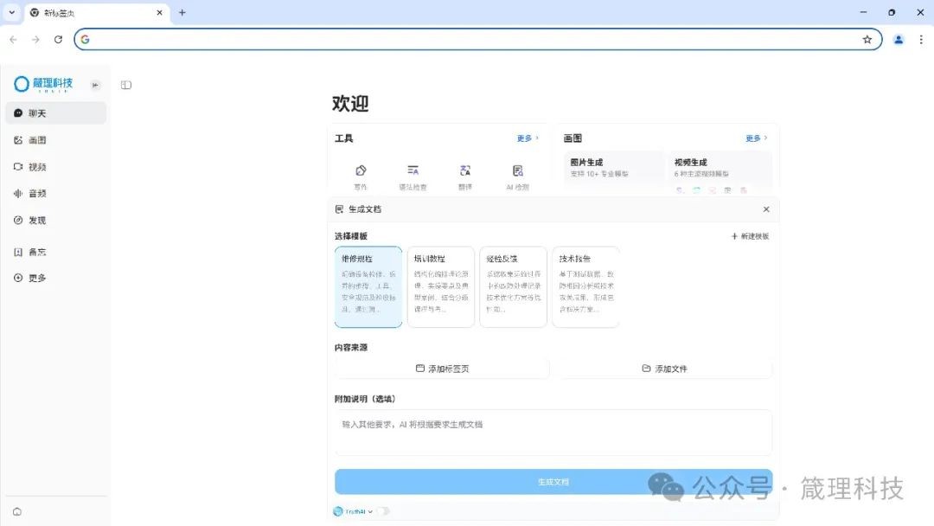The width and height of the screenshot is (934, 526).
Task: Toggle the side panel layout icon
Action: click(x=126, y=85)
